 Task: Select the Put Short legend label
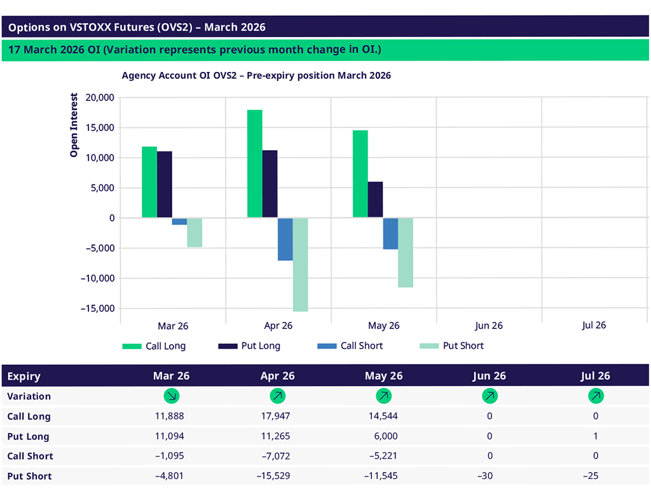pos(463,346)
